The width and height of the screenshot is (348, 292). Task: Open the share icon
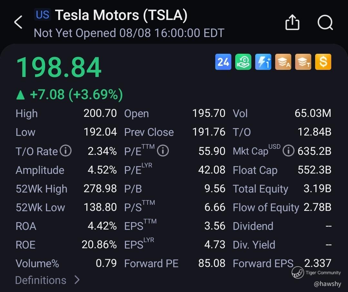pos(292,23)
